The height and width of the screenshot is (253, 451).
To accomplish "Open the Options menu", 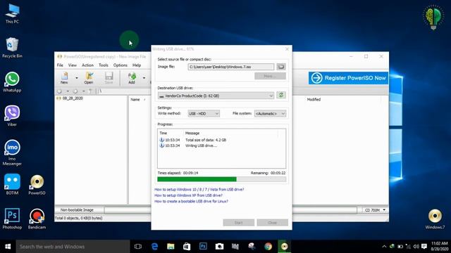I will (x=121, y=65).
